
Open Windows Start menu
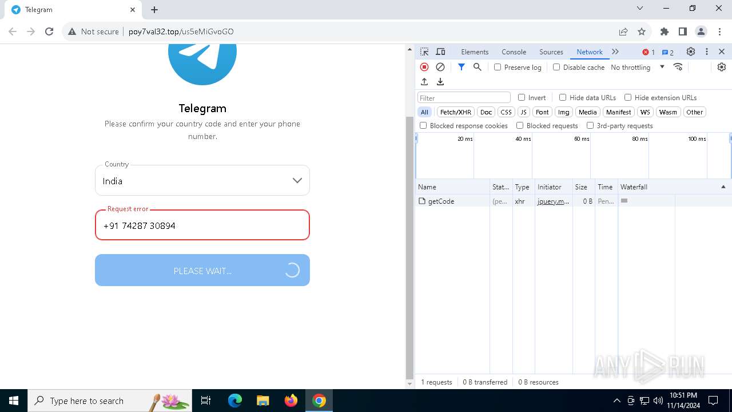[x=14, y=401]
